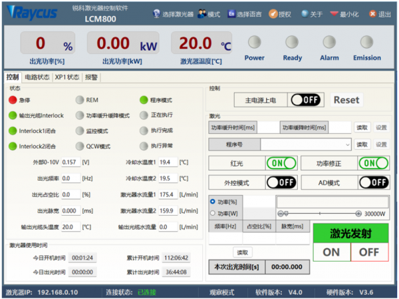Click 读取 button beside 程序号 dropdown
Image resolution: width=399 pixels, height=299 pixels.
(x=361, y=145)
